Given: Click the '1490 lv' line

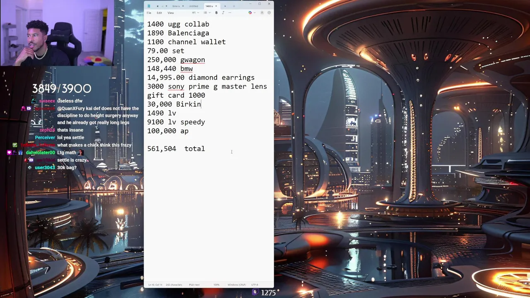Looking at the screenshot, I should pos(161,113).
